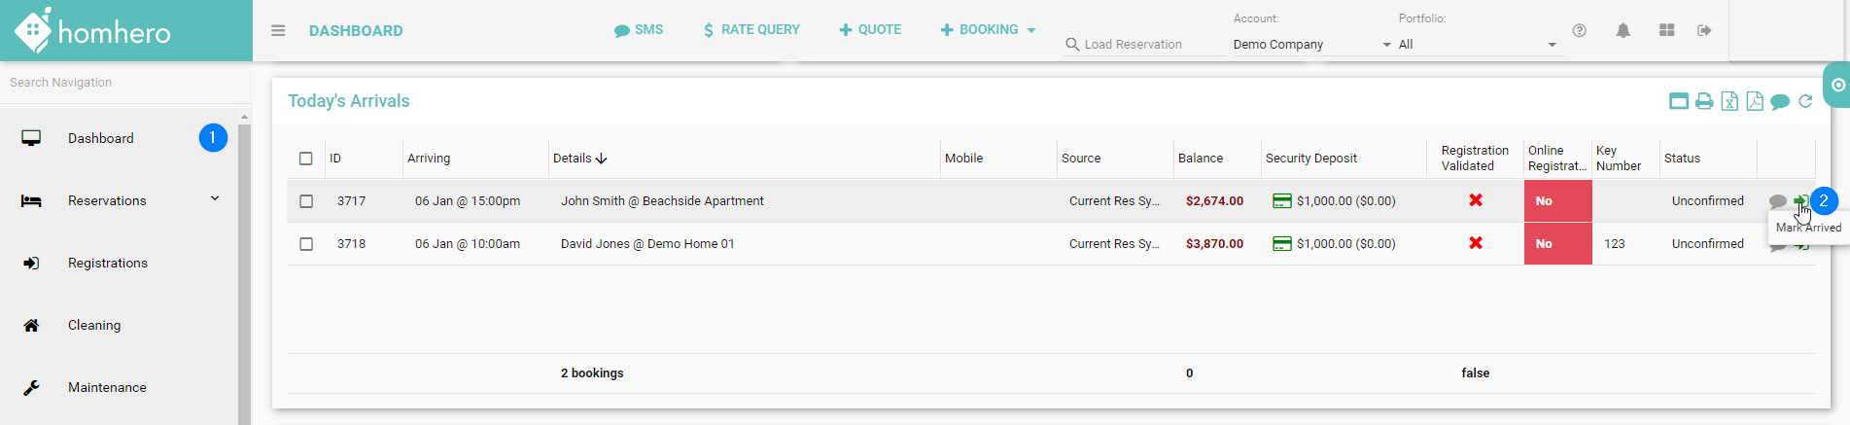1850x425 pixels.
Task: Open the apps grid icon
Action: [x=1666, y=31]
